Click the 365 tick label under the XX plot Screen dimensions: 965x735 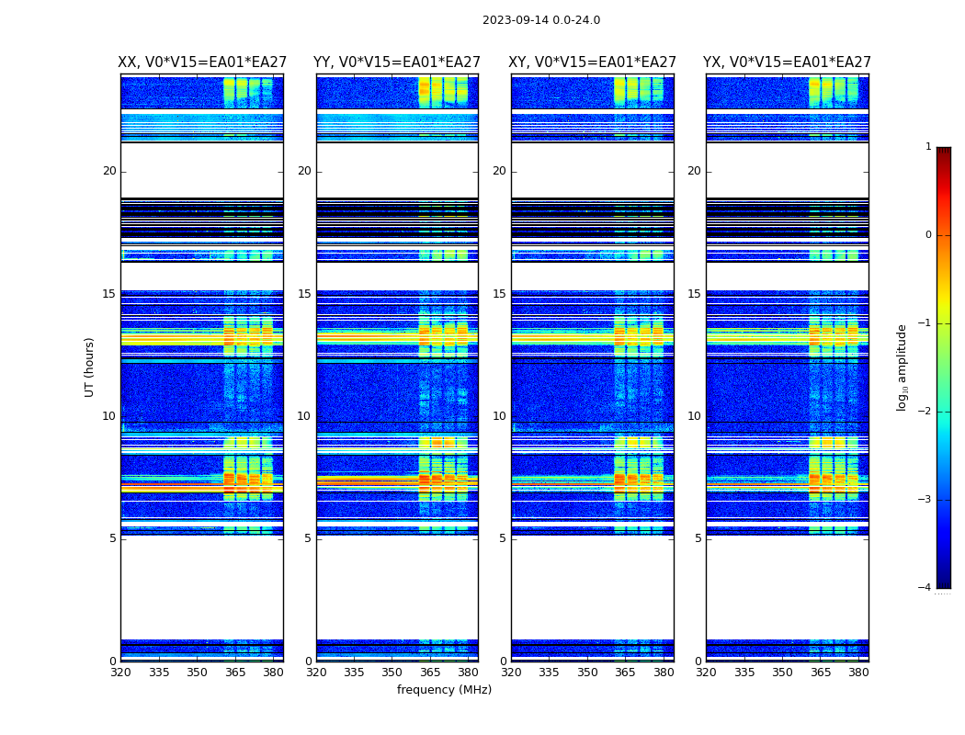235,673
